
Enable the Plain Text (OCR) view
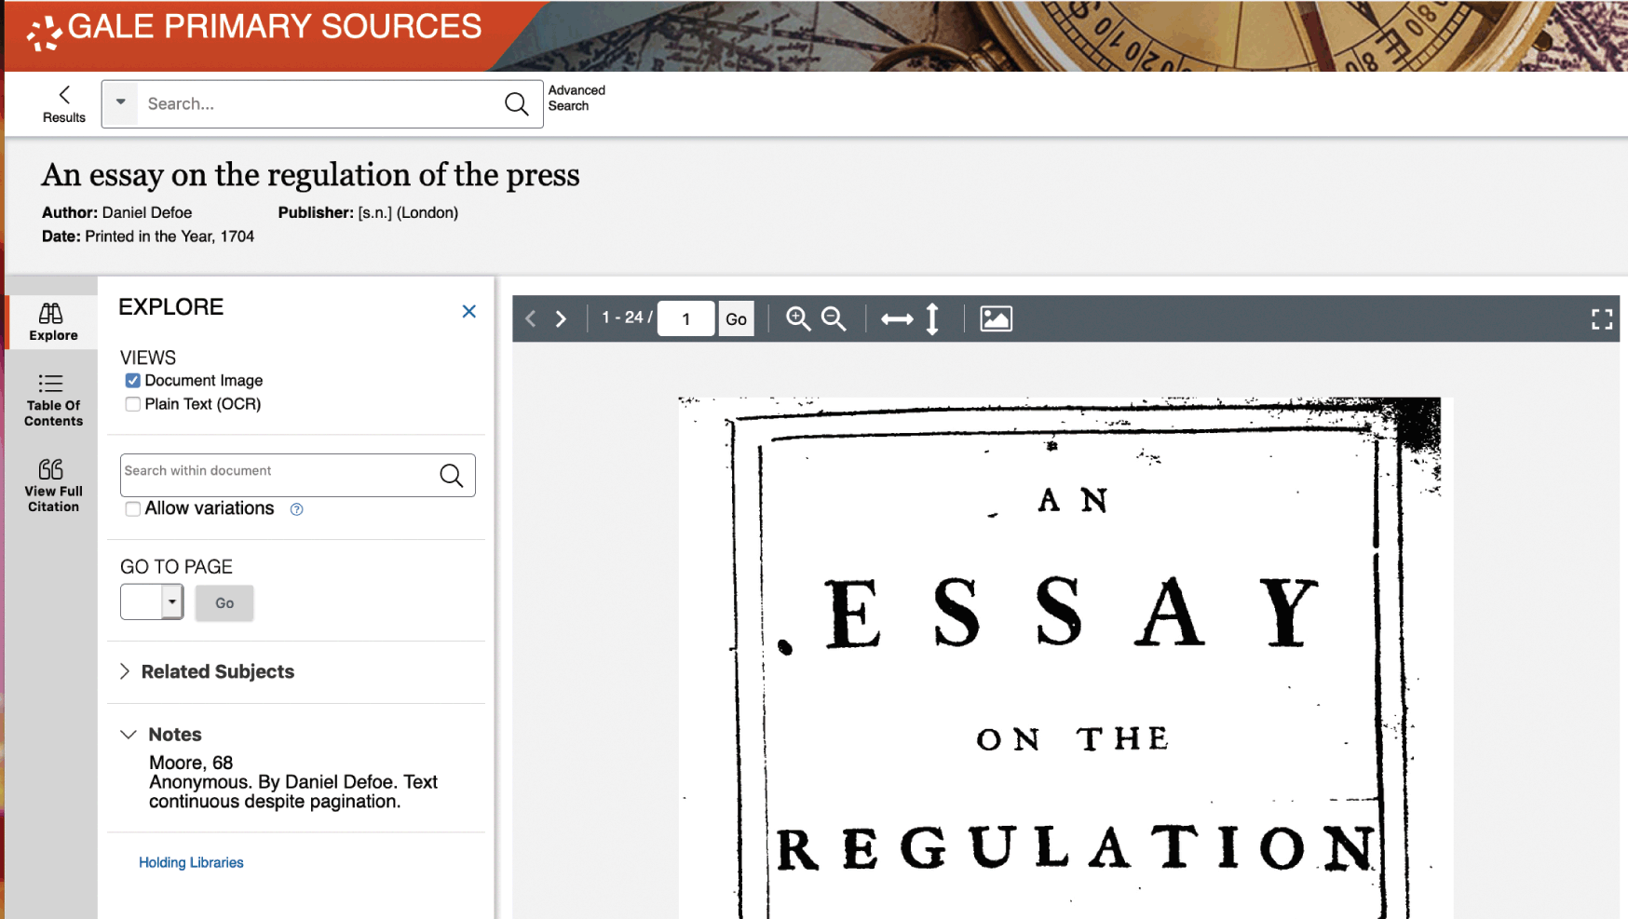pos(133,404)
